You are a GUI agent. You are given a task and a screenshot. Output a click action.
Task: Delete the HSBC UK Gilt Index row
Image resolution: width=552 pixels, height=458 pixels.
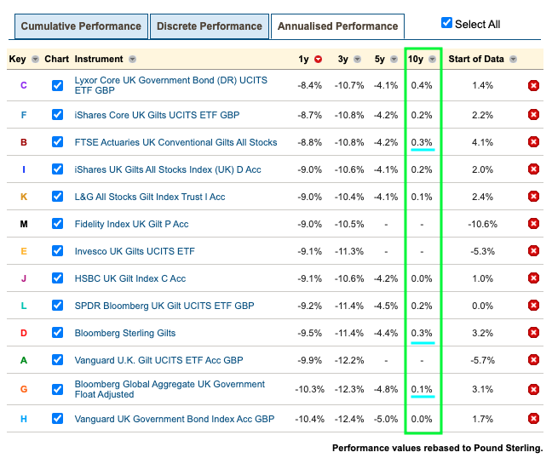(x=534, y=278)
